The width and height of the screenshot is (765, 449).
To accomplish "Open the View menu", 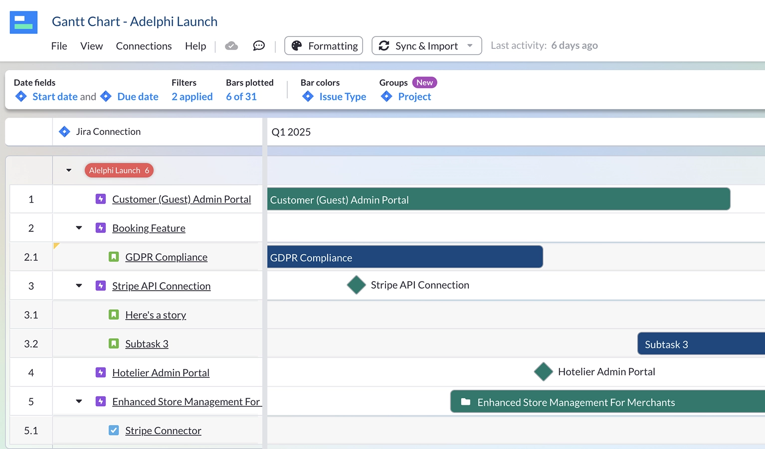I will [91, 46].
